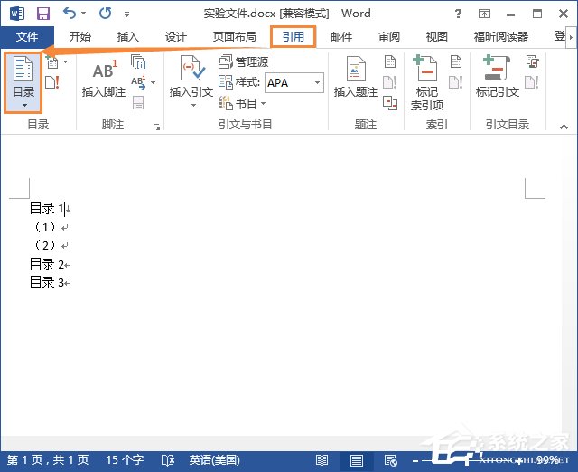The image size is (578, 472).
Task: Click 管理源 (Manage Sources) button
Action: (244, 62)
